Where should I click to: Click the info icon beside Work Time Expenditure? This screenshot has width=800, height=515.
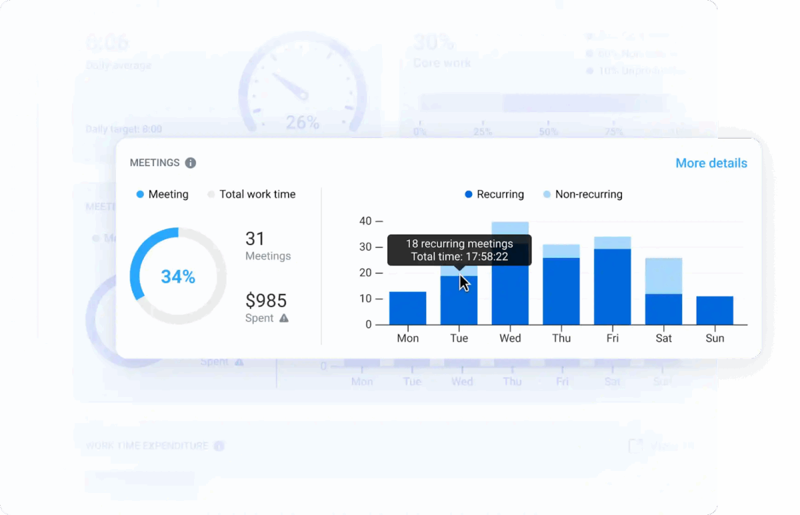click(219, 446)
